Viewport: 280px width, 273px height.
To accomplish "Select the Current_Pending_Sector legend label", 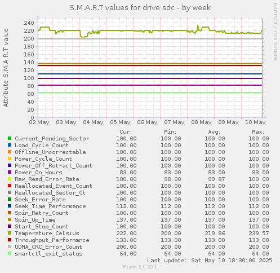I will (52, 139).
